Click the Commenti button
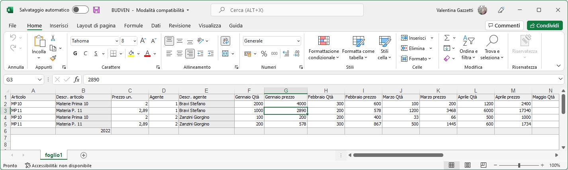The image size is (568, 170). point(504,25)
